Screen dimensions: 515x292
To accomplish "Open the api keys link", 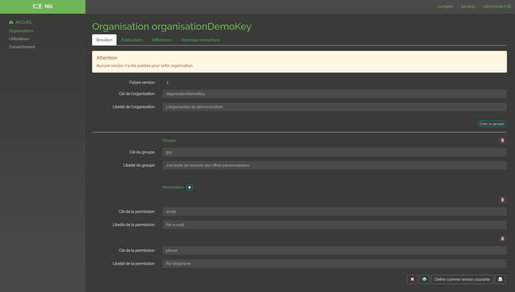I will point(468,6).
